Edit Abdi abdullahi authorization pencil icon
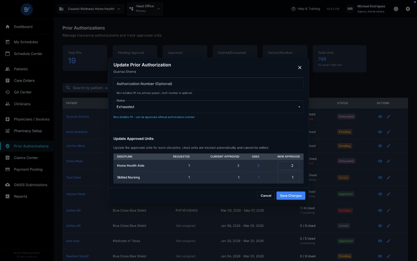This screenshot has width=417, height=261. [388, 132]
